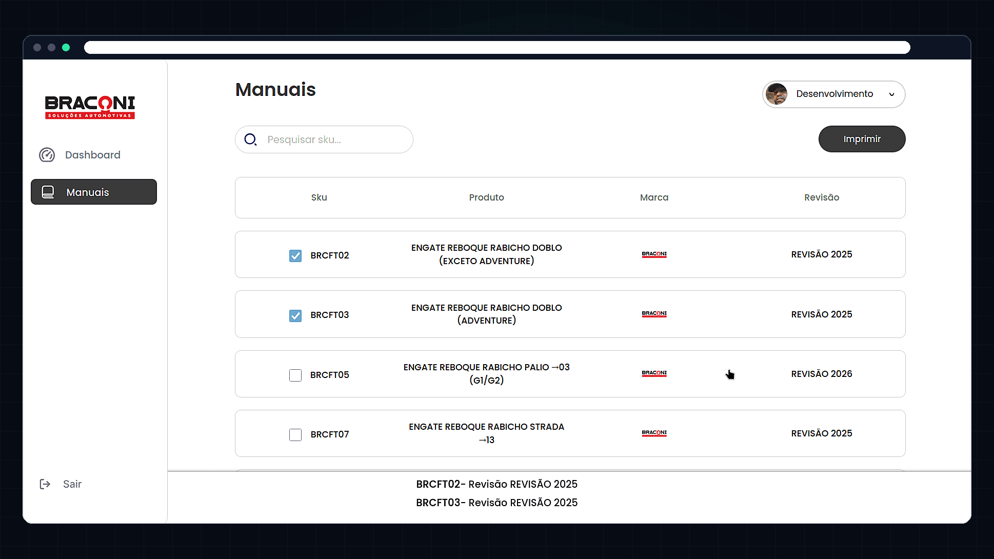This screenshot has width=994, height=559.
Task: Click the Braconi logo in sidebar
Action: pyautogui.click(x=90, y=107)
